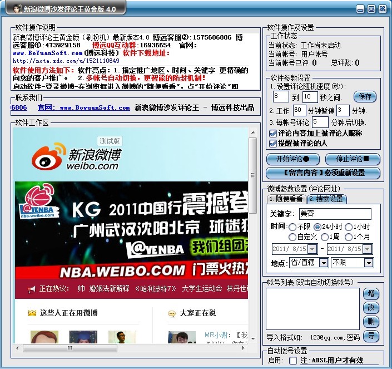Viewport: 392px width, 369px height.
Task: Click the browser vertical scrollbar thumb
Action: click(x=253, y=175)
